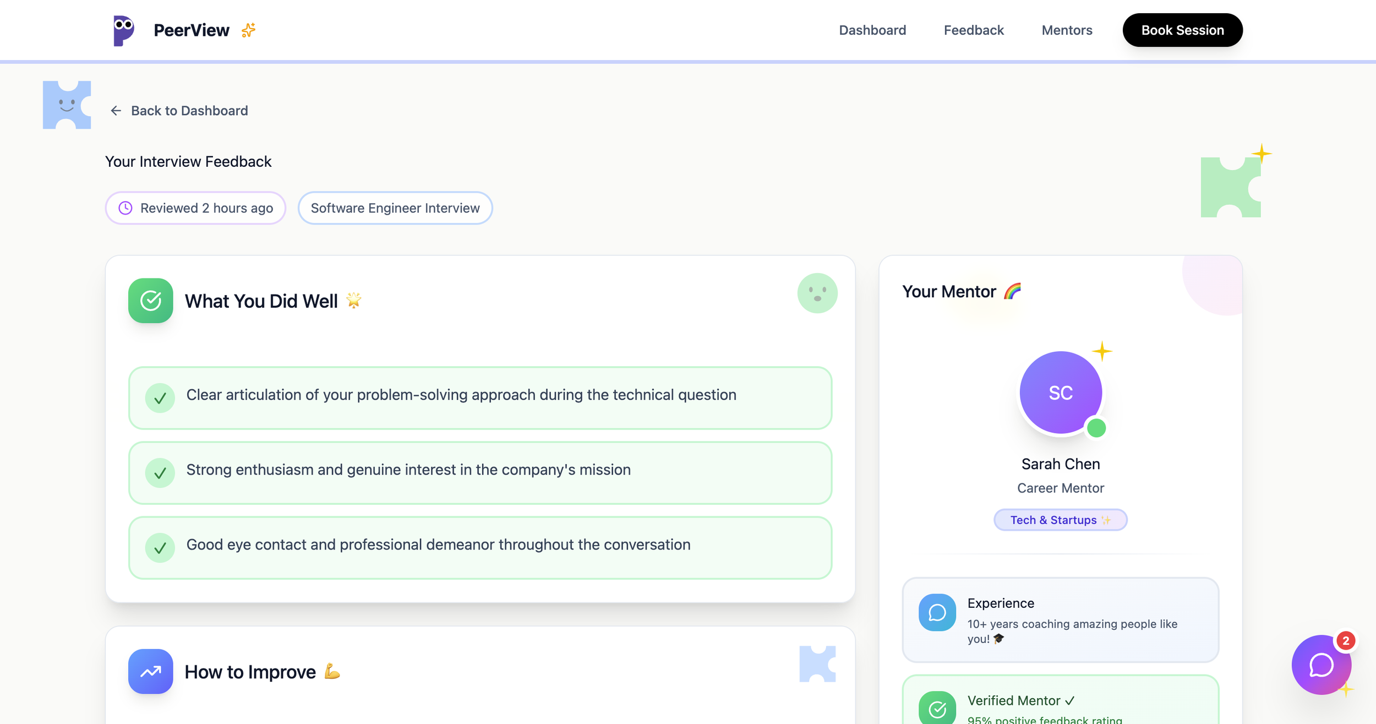The height and width of the screenshot is (724, 1376).
Task: Click the blue smiling puzzle piece icon
Action: tap(67, 105)
